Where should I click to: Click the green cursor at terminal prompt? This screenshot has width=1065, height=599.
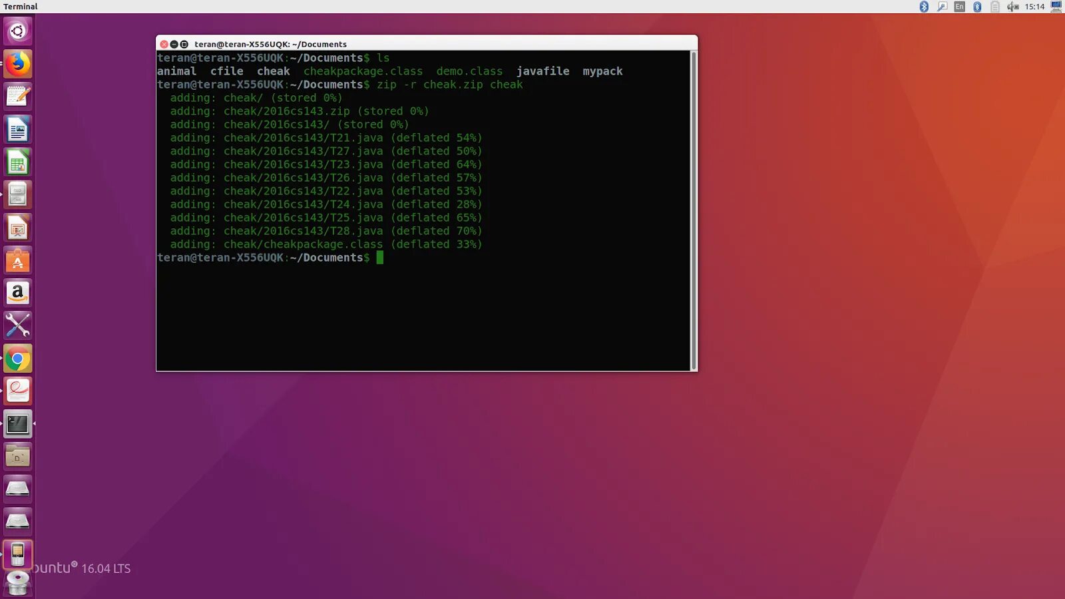380,258
